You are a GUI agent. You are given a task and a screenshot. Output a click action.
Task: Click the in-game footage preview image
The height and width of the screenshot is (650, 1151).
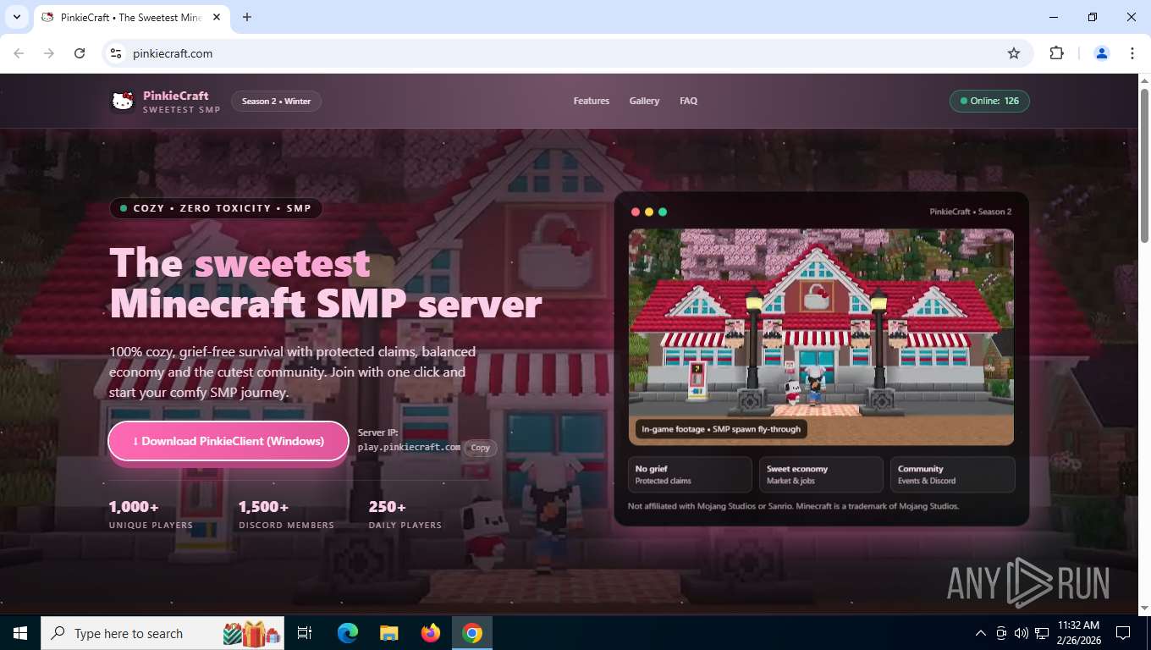coord(821,337)
